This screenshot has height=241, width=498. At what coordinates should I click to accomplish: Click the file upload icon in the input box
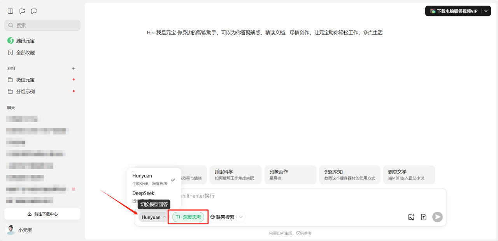point(424,217)
